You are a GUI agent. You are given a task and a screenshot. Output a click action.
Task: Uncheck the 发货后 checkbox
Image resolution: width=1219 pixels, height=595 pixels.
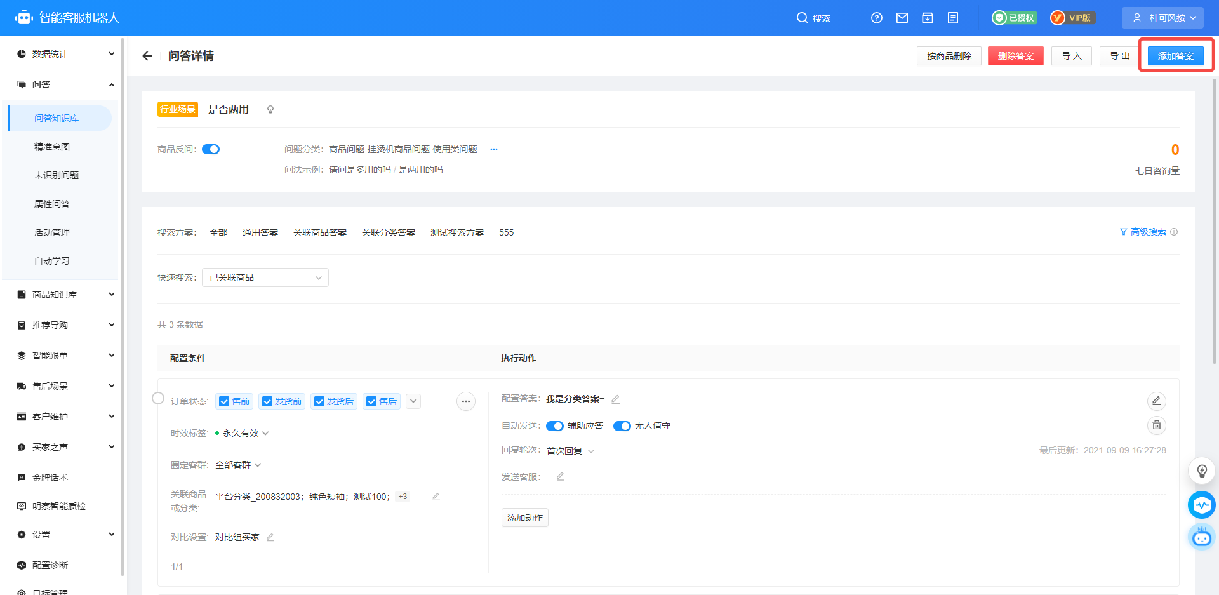319,401
